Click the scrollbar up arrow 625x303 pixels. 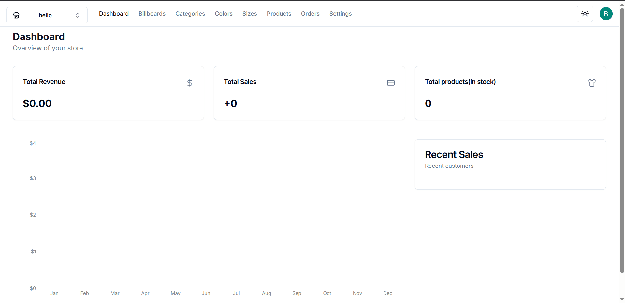pyautogui.click(x=622, y=4)
